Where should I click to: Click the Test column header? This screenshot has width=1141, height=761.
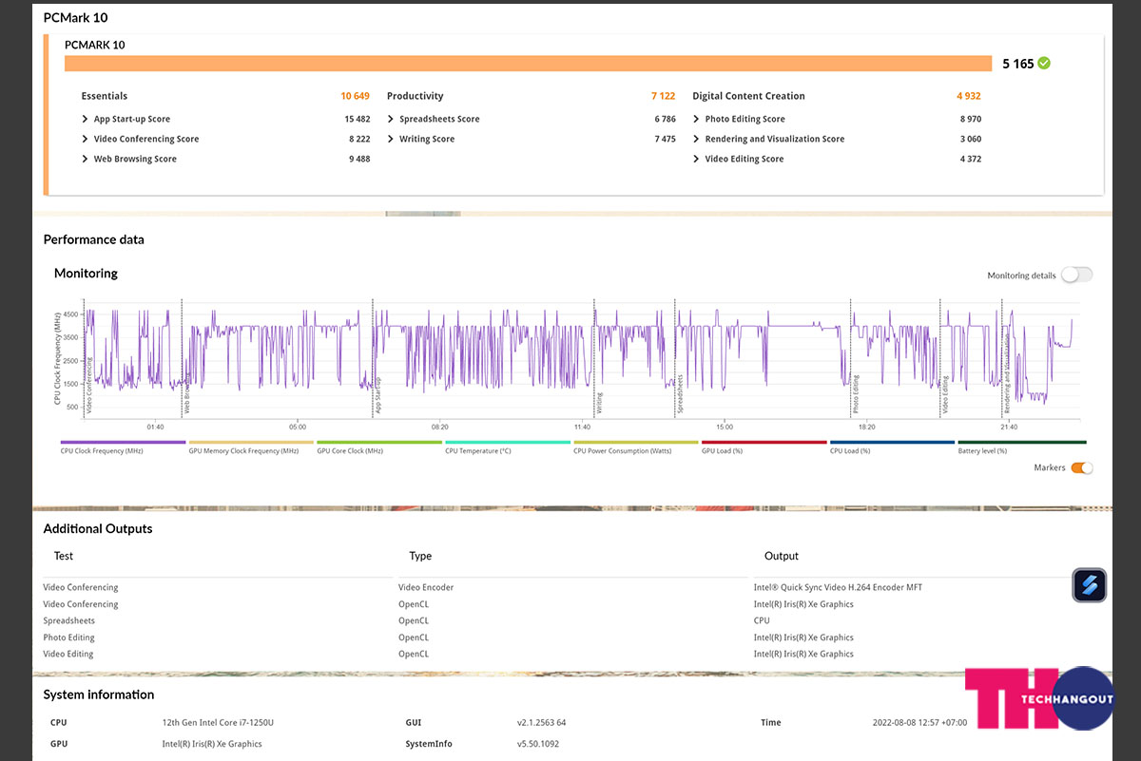(x=64, y=556)
